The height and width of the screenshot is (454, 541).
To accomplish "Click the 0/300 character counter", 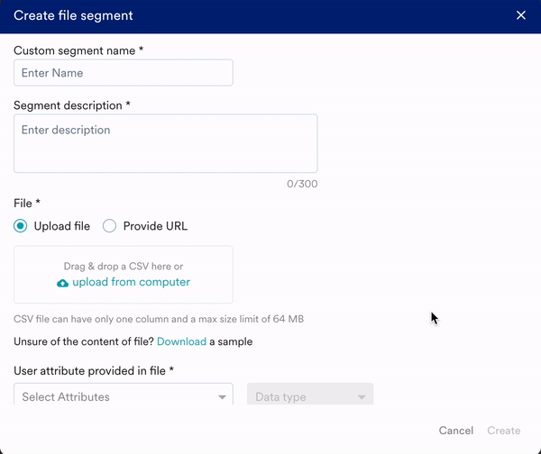I will [x=302, y=184].
